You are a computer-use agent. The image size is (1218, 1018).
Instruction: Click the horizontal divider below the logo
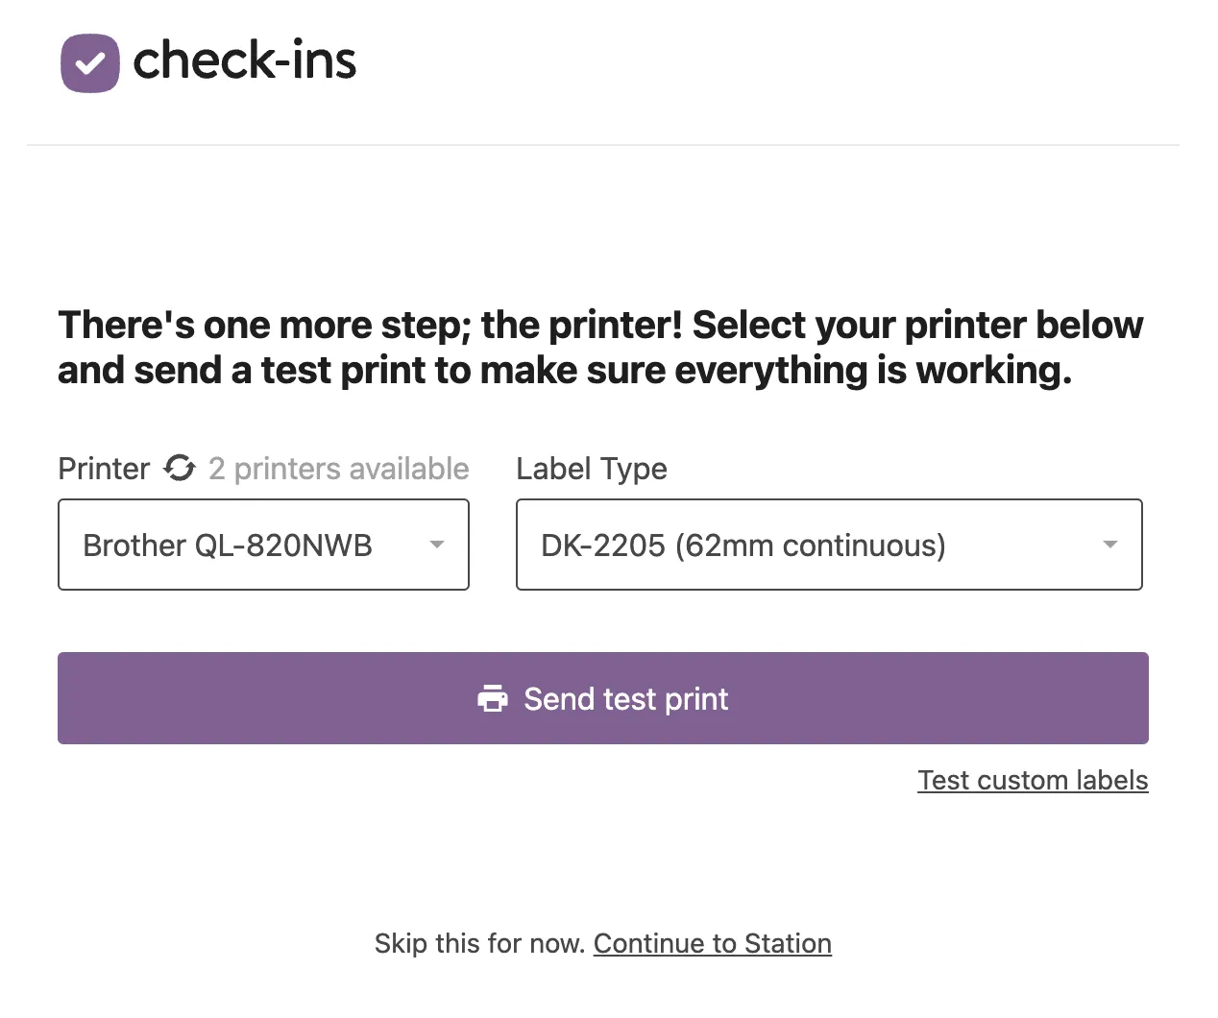(x=603, y=145)
